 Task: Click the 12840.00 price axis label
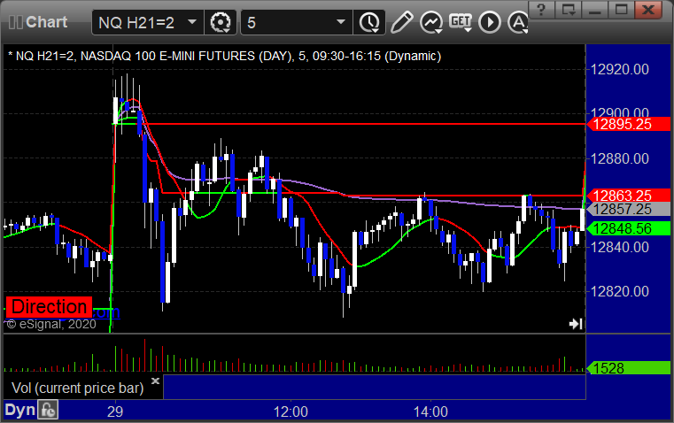[x=619, y=248]
